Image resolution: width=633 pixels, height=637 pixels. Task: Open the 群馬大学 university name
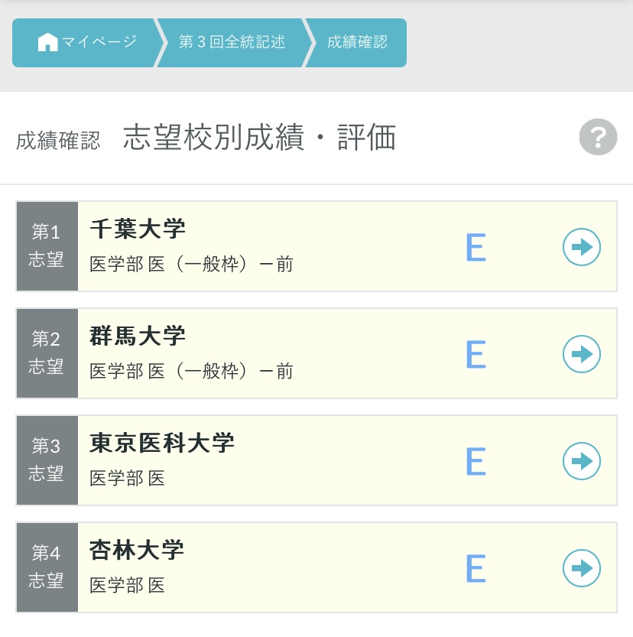138,336
